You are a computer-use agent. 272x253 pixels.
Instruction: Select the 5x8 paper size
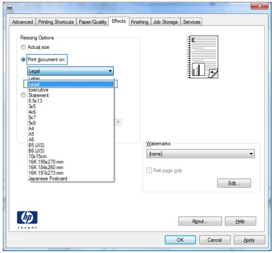(x=71, y=123)
